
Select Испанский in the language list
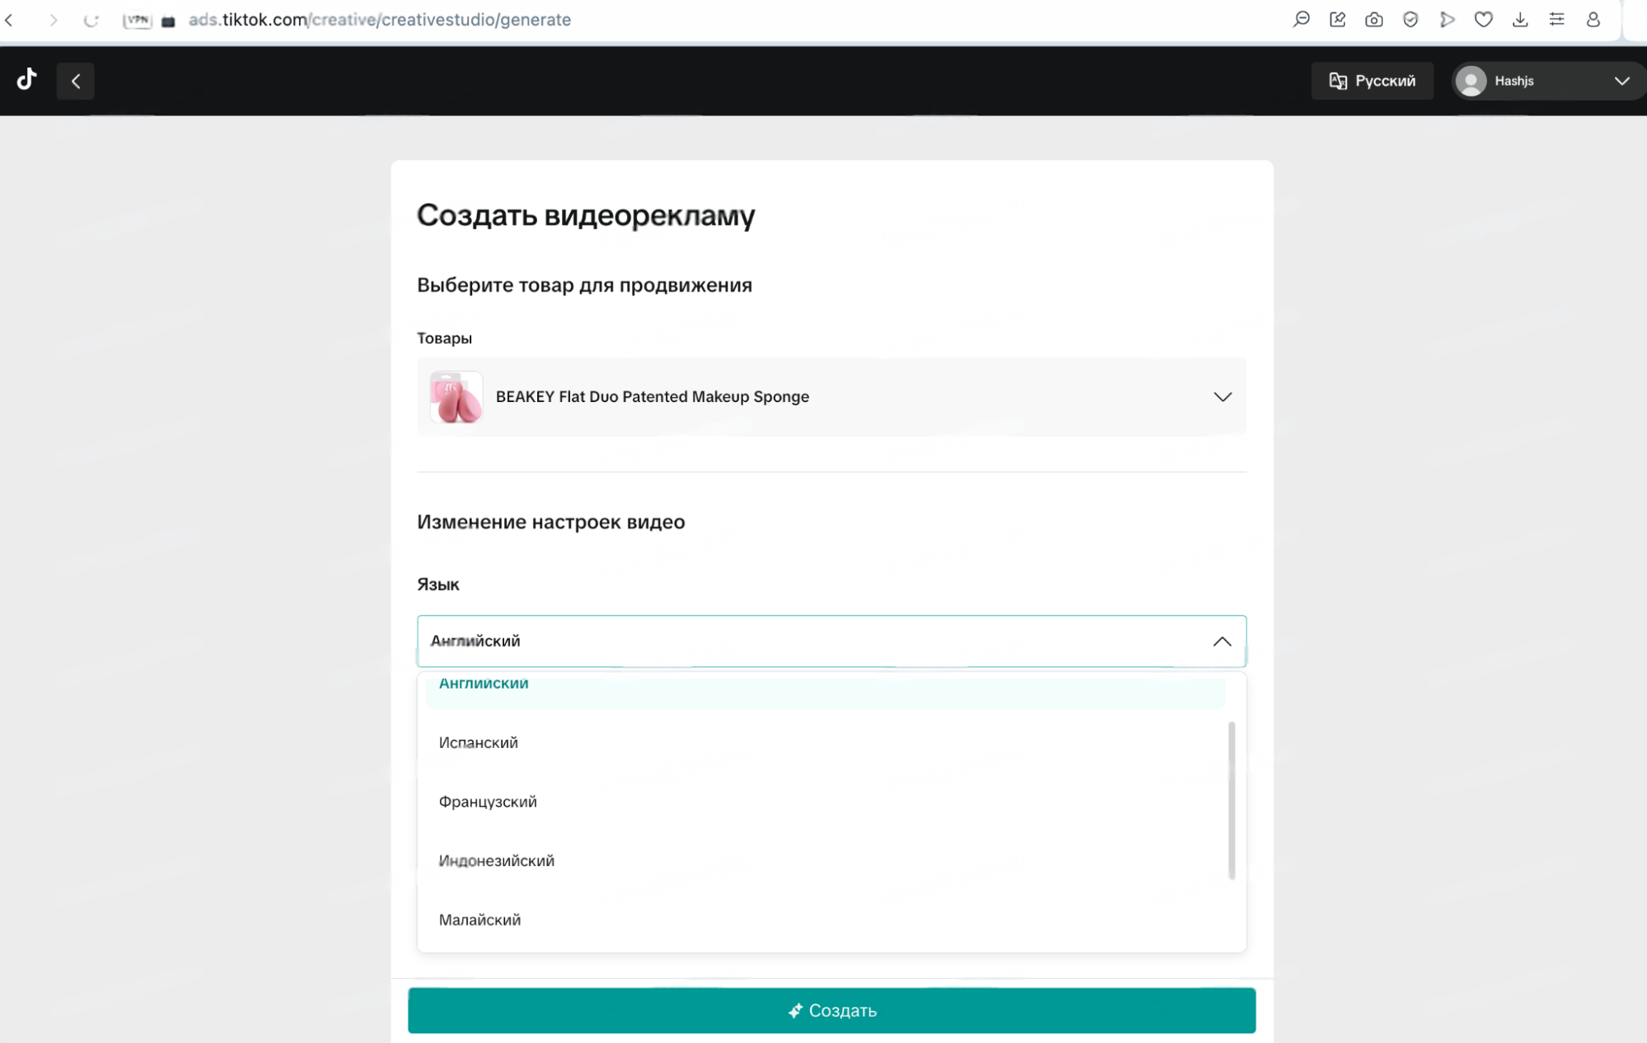[825, 742]
